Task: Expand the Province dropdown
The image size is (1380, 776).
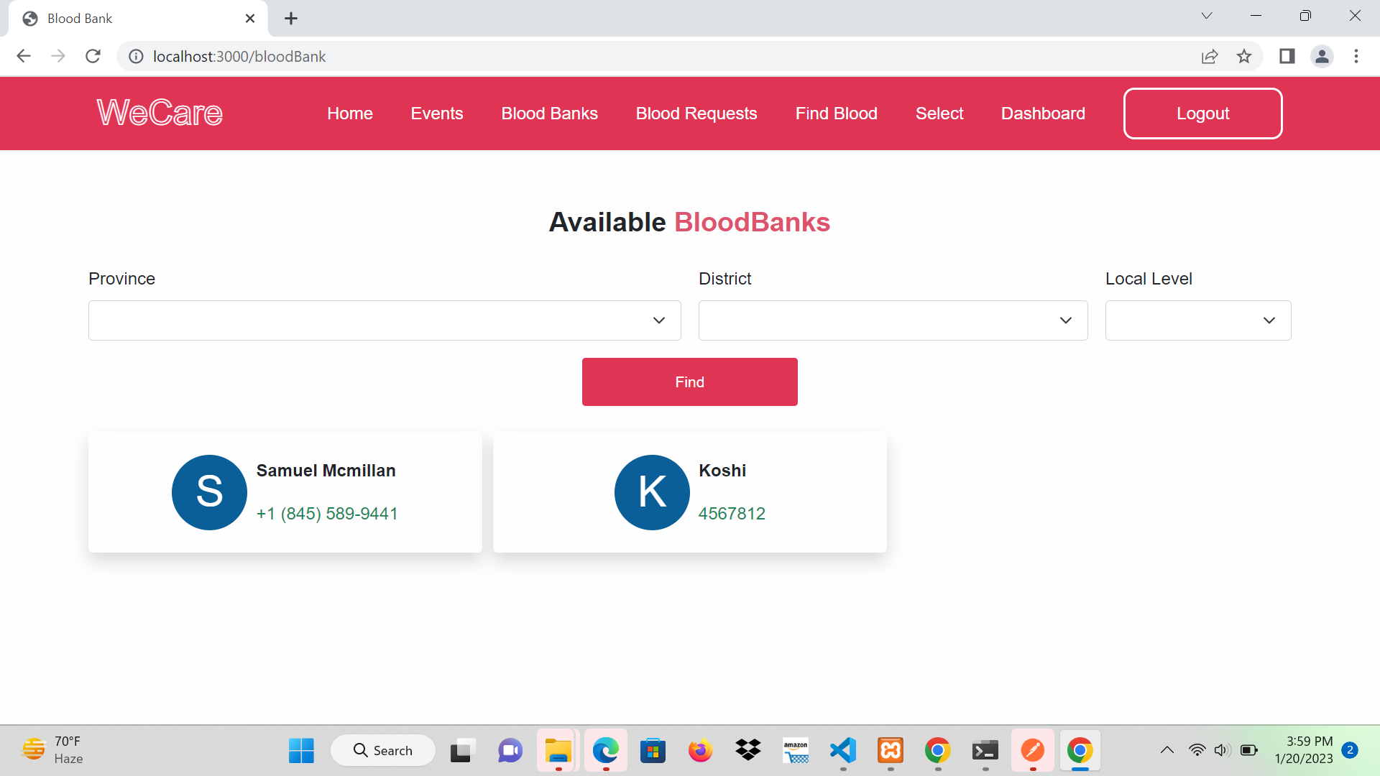Action: click(385, 320)
